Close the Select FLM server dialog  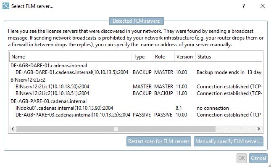point(263,6)
